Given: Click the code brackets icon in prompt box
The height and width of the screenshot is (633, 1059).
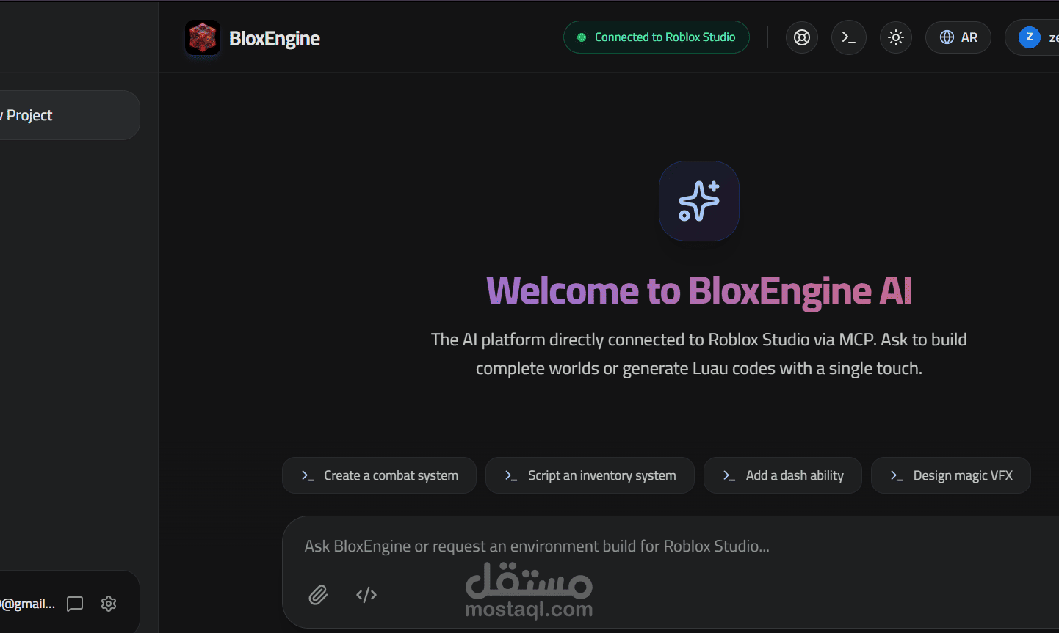Looking at the screenshot, I should pos(366,595).
